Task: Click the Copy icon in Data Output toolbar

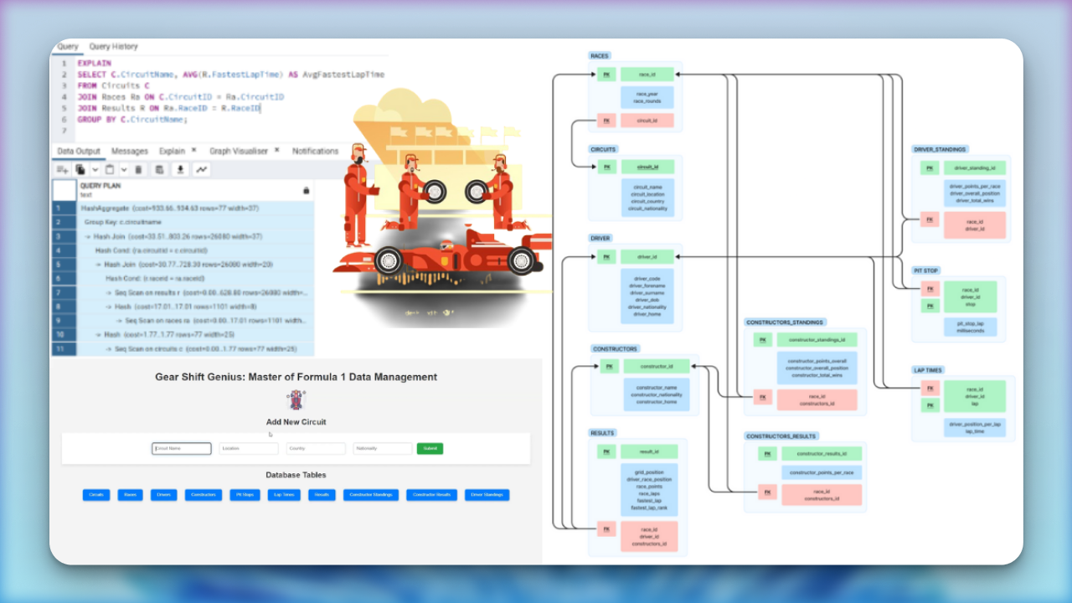Action: 81,169
